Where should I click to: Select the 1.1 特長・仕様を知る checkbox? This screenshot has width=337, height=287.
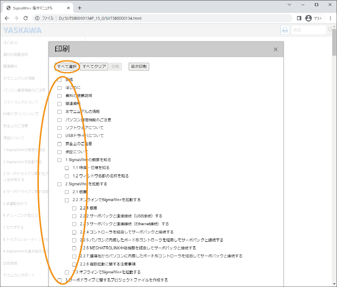click(x=67, y=168)
